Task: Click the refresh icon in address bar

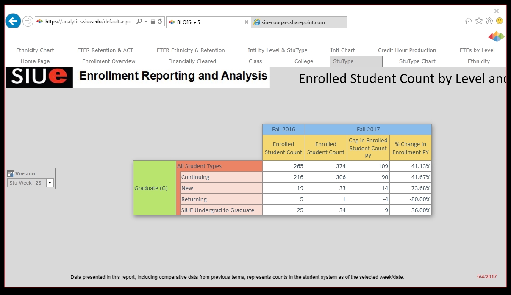Action: pyautogui.click(x=160, y=22)
